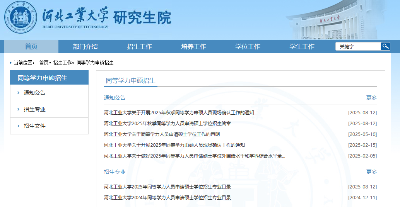This screenshot has height=207, width=400.
Task: Click 更多 next to 招生专业 section
Action: (x=371, y=172)
